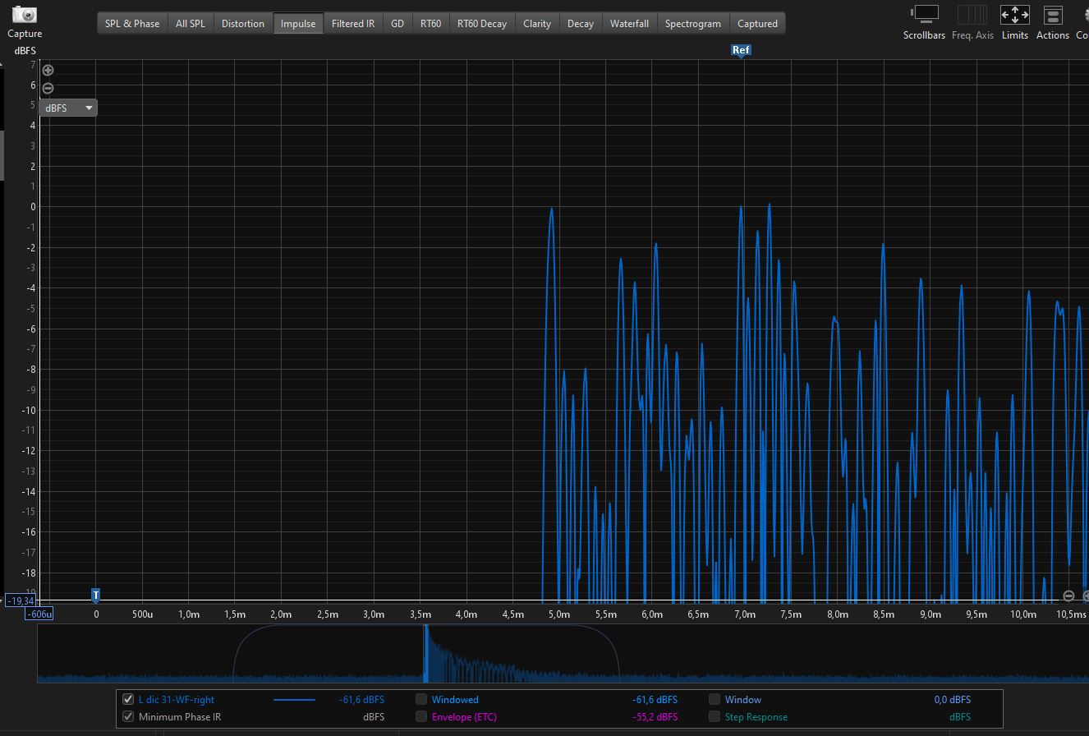Zoom out horizontal axis with bottom-right minus icon
Viewport: 1089px width, 736px height.
pos(1068,596)
